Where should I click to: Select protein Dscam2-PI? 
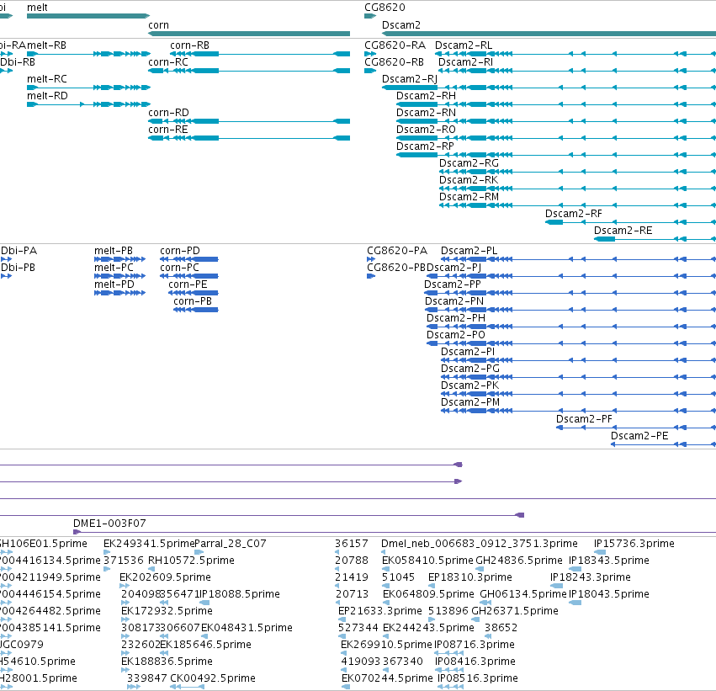(x=579, y=360)
